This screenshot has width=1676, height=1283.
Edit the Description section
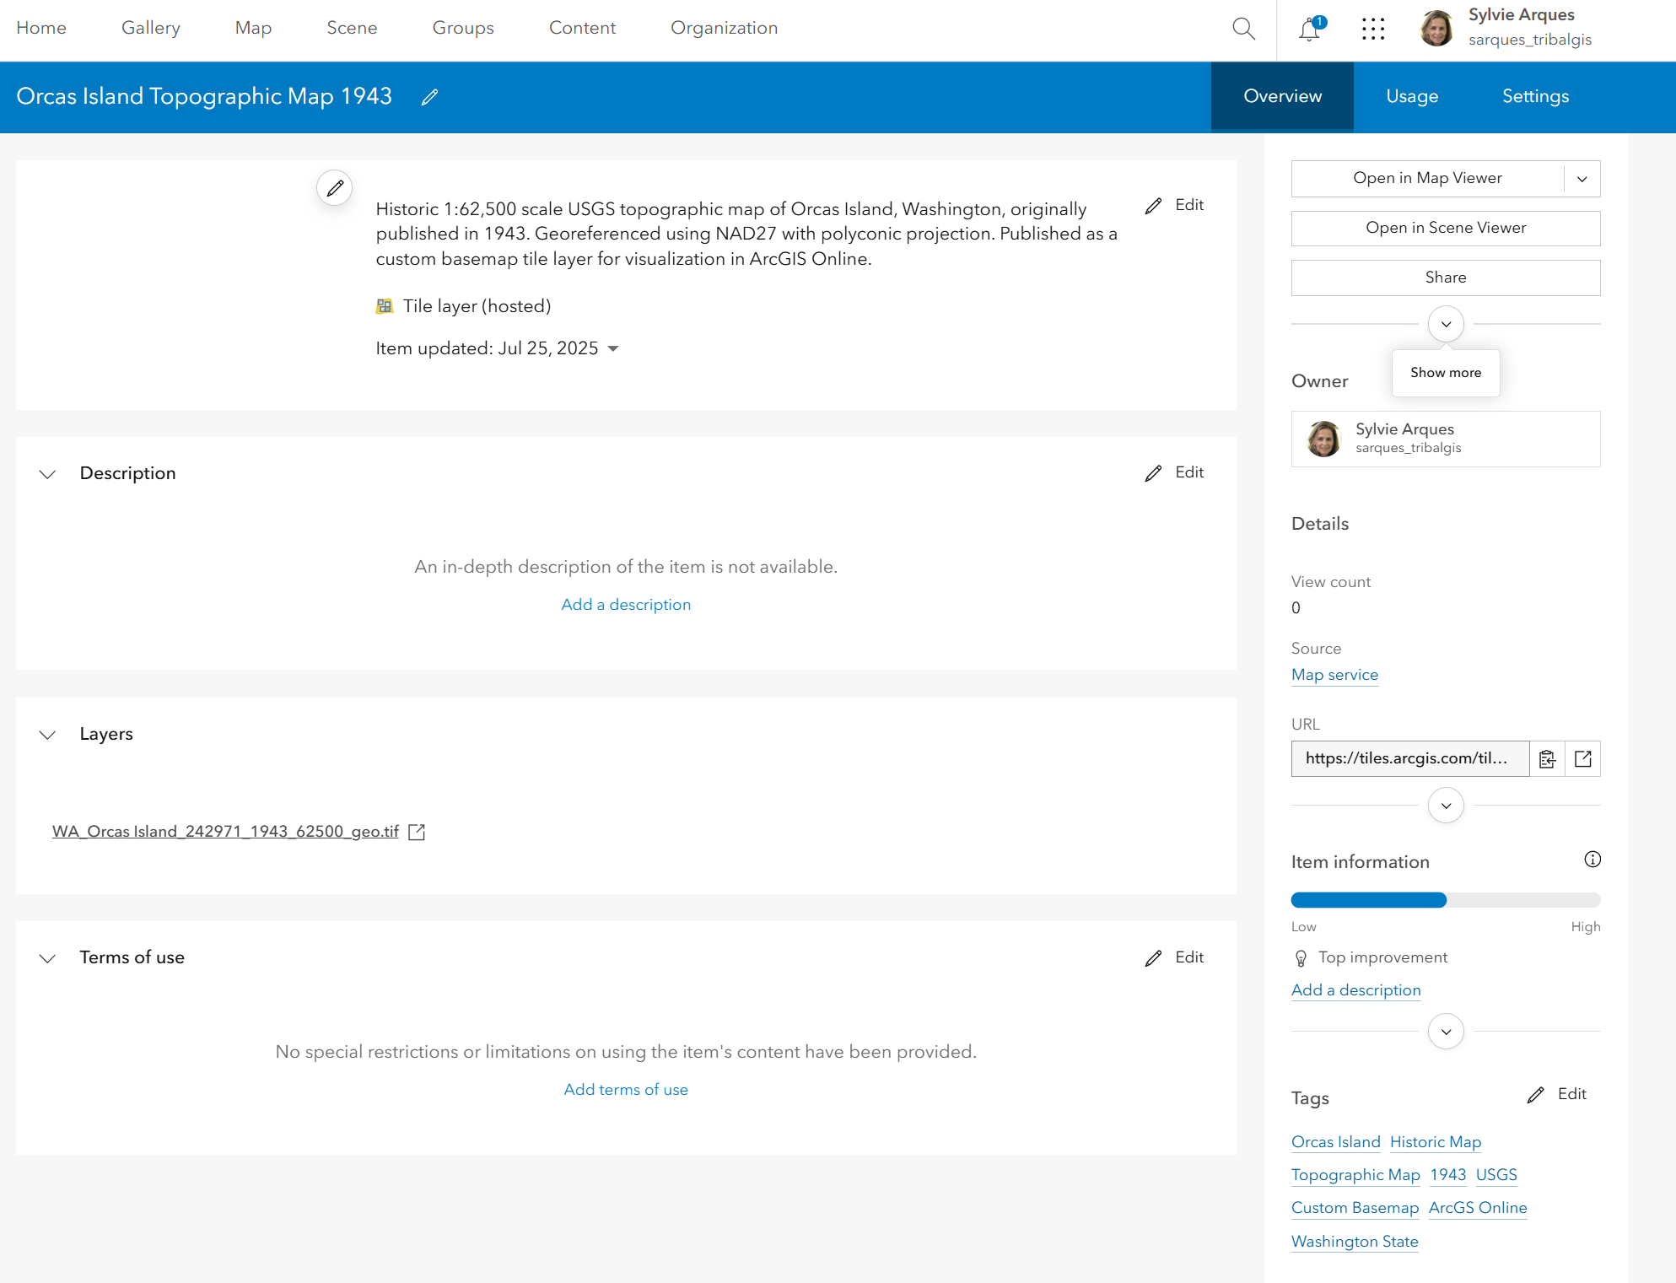pyautogui.click(x=1174, y=472)
